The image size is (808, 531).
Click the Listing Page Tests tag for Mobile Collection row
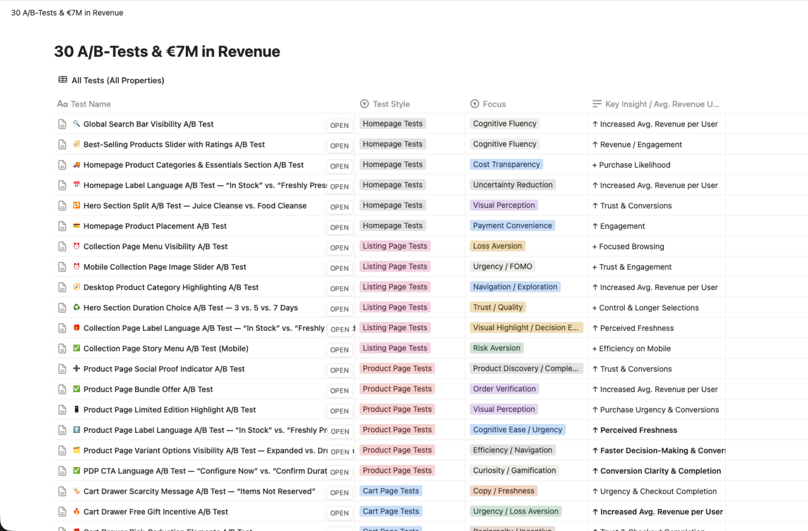pos(394,266)
